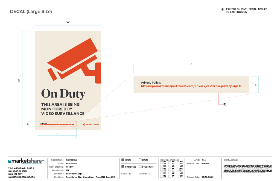Toggle the Single Face checkbox
The height and width of the screenshot is (181, 280).
[123, 167]
